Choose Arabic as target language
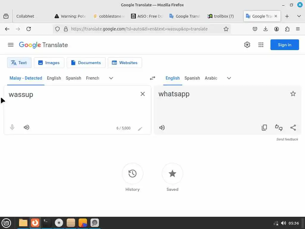Viewport: 305px width, 229px height. click(x=211, y=78)
